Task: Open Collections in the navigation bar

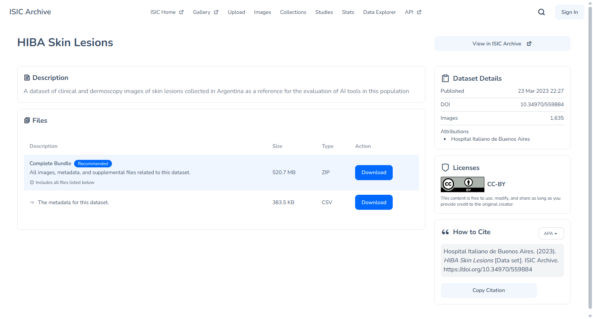Action: [x=293, y=12]
